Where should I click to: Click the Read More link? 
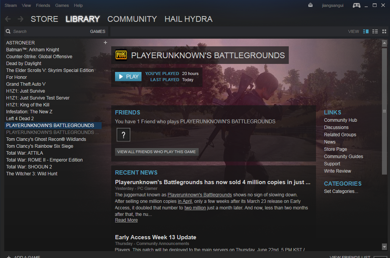(126, 220)
